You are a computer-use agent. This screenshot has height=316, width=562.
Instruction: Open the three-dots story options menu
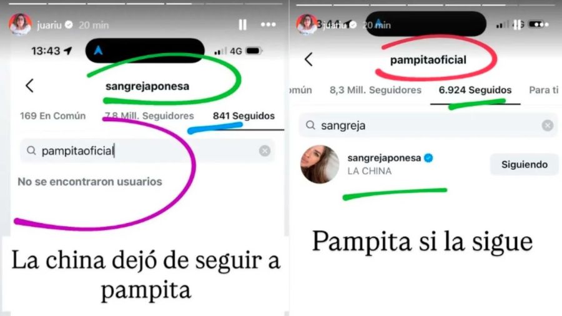point(268,24)
